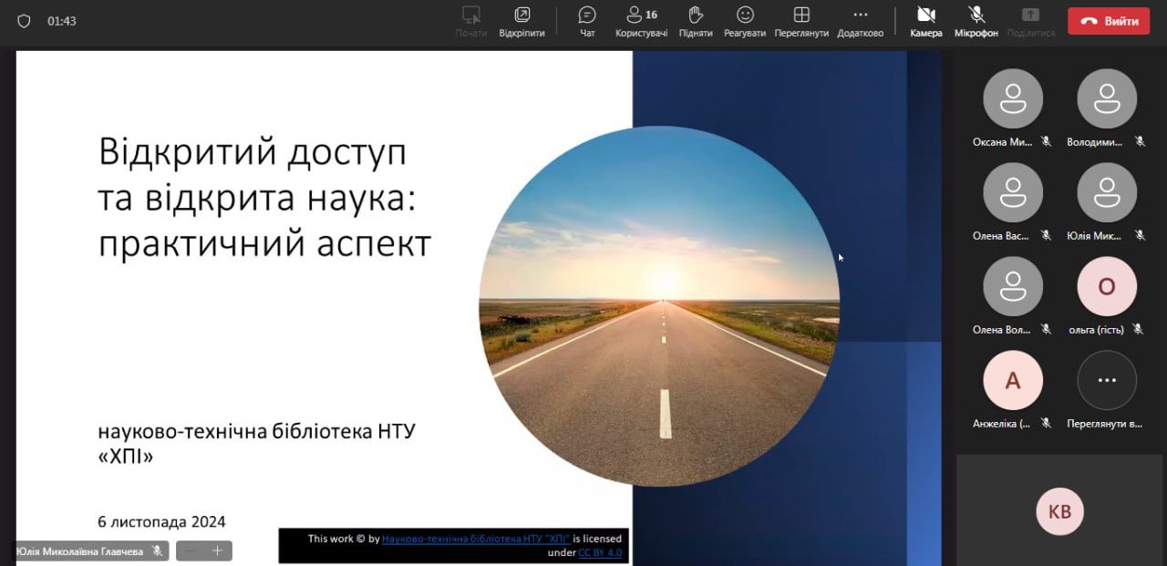Image resolution: width=1167 pixels, height=566 pixels.
Task: Raise hand with Підняти icon
Action: click(696, 21)
